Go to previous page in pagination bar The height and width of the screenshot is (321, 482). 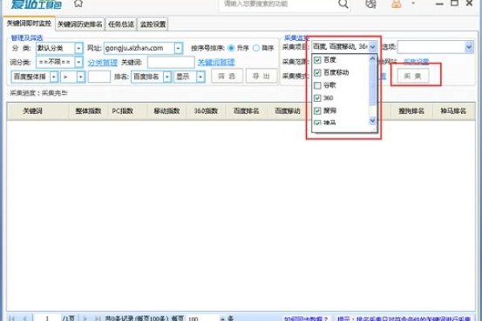pos(25,319)
